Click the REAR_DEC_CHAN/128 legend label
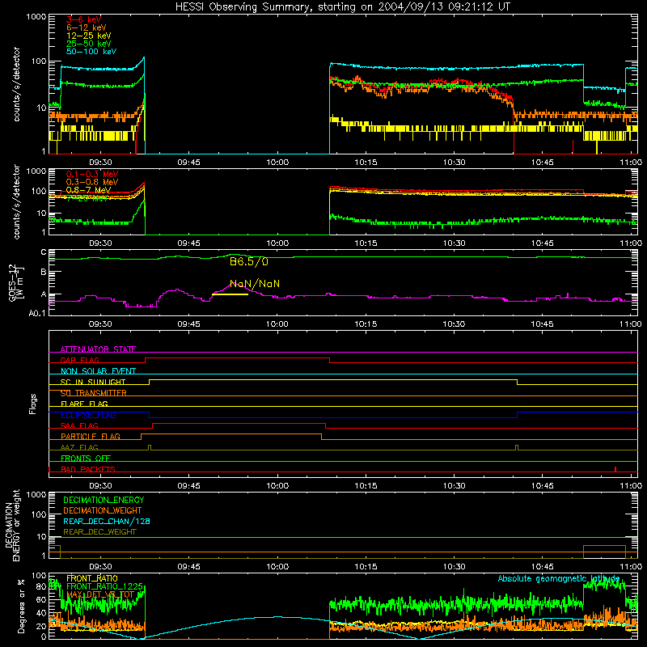647x647 pixels. 107,521
